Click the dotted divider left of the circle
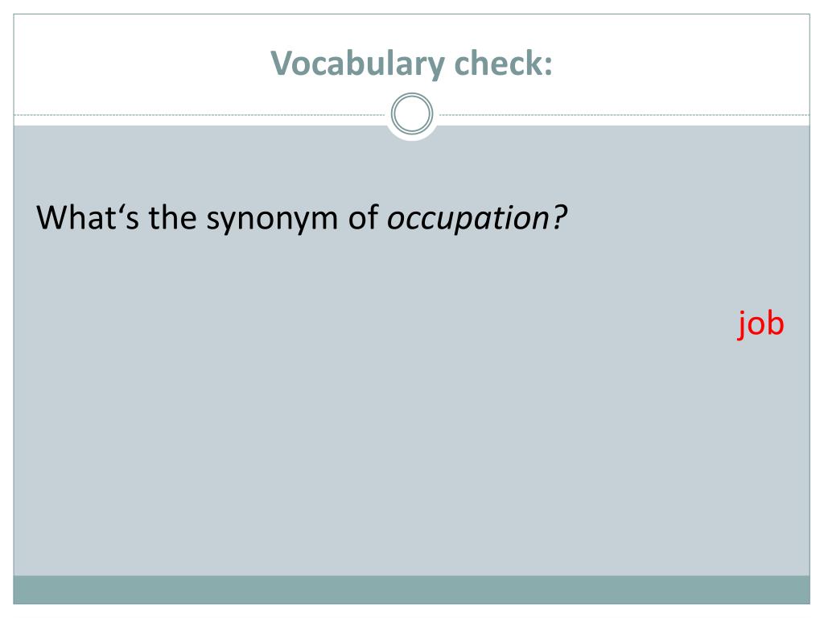Screen dimensions: 824x618 (200, 114)
